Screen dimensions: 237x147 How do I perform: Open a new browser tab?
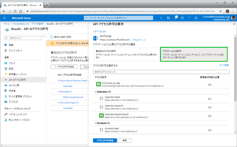tap(47, 5)
